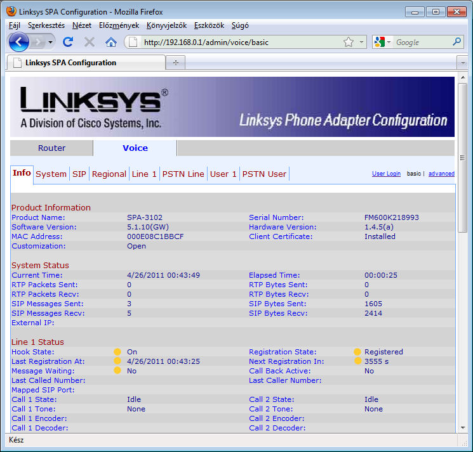Viewport: 473px width, 452px height.
Task: Click the Firefox icon in title bar
Action: 11,11
